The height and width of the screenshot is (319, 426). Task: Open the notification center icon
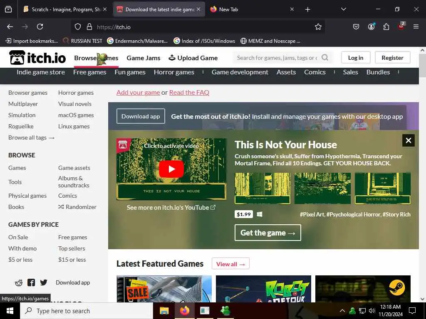click(x=412, y=311)
